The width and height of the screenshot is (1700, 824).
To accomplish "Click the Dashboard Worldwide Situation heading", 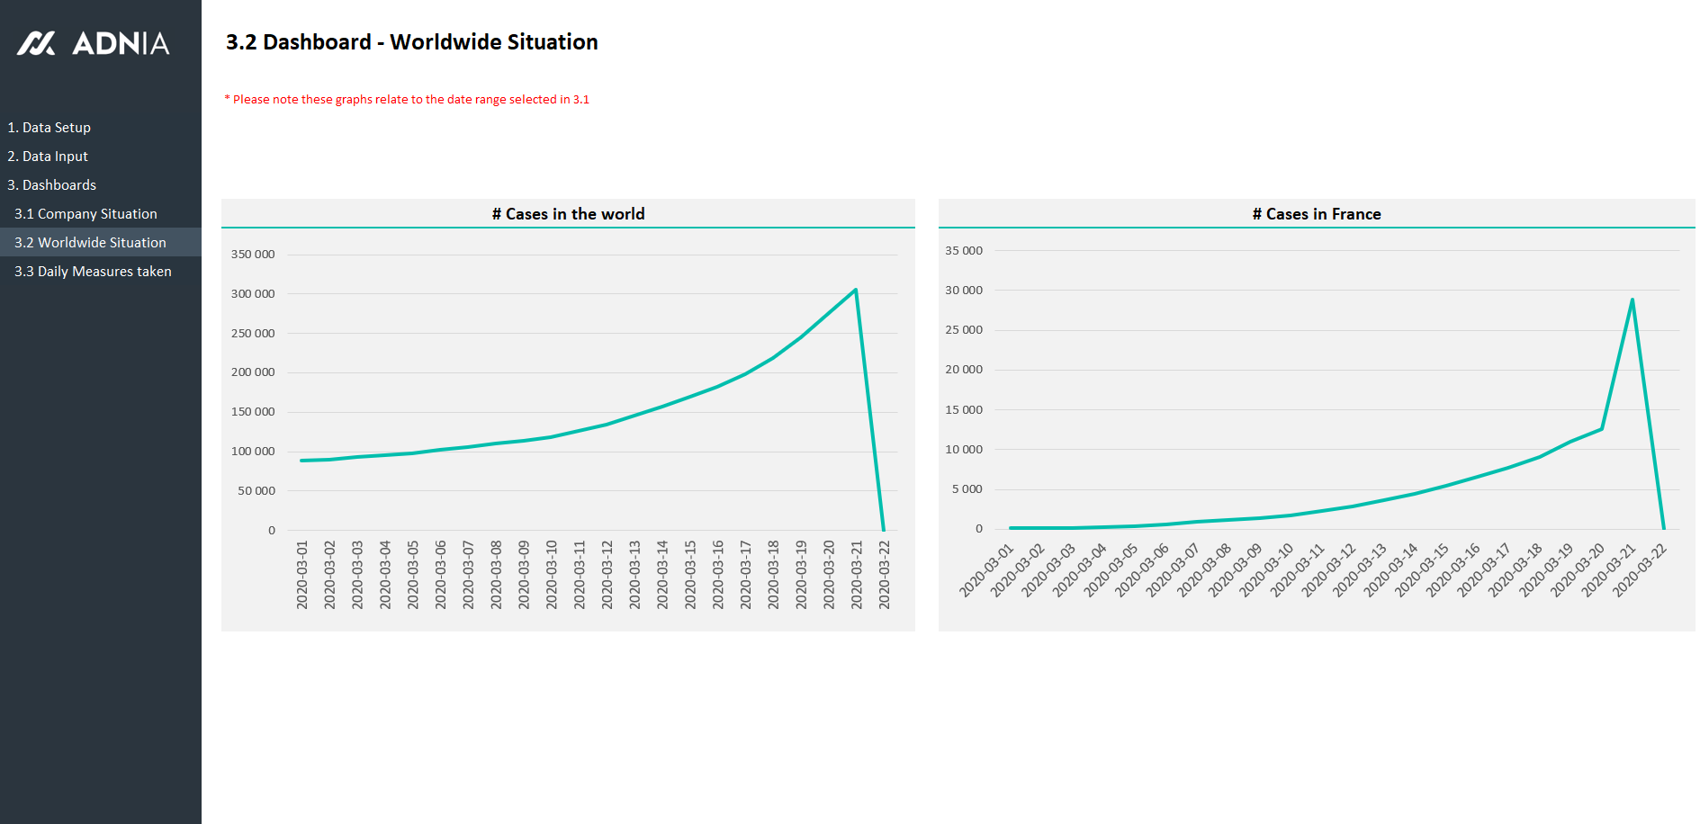I will [411, 42].
